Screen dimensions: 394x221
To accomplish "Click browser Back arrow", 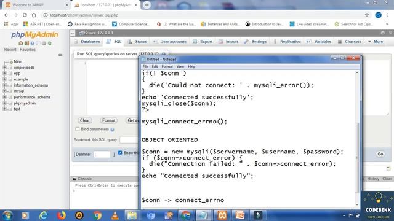I will click(6, 15).
